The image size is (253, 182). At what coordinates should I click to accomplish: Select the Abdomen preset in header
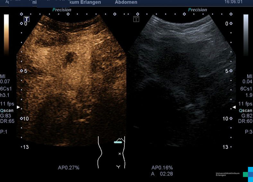[126, 2]
